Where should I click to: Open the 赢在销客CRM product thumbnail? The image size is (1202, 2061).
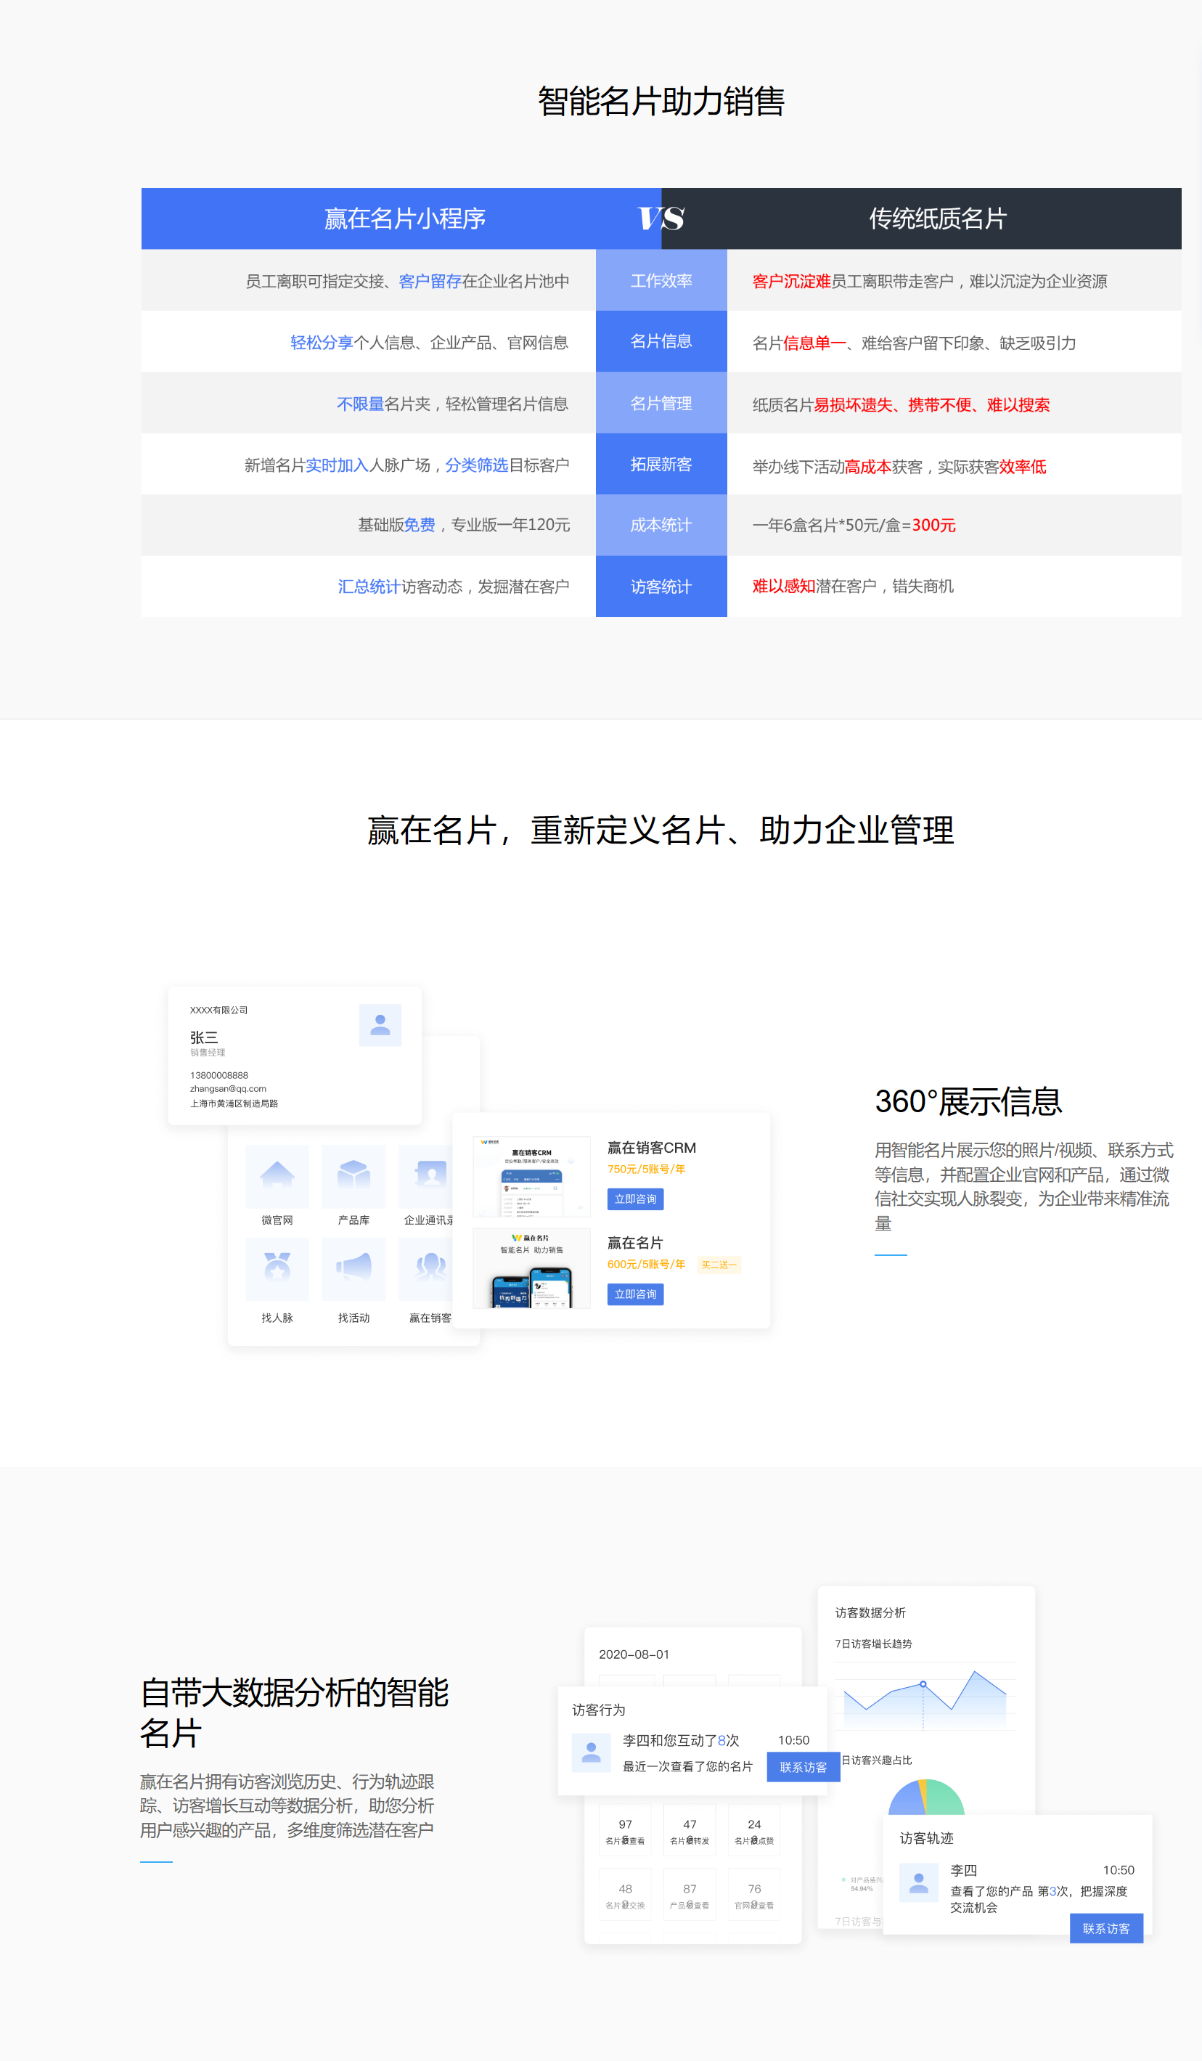pyautogui.click(x=531, y=1176)
